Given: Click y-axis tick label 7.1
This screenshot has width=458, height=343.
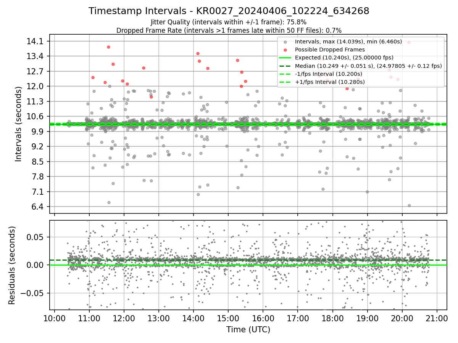Looking at the screenshot, I should pyautogui.click(x=37, y=192).
